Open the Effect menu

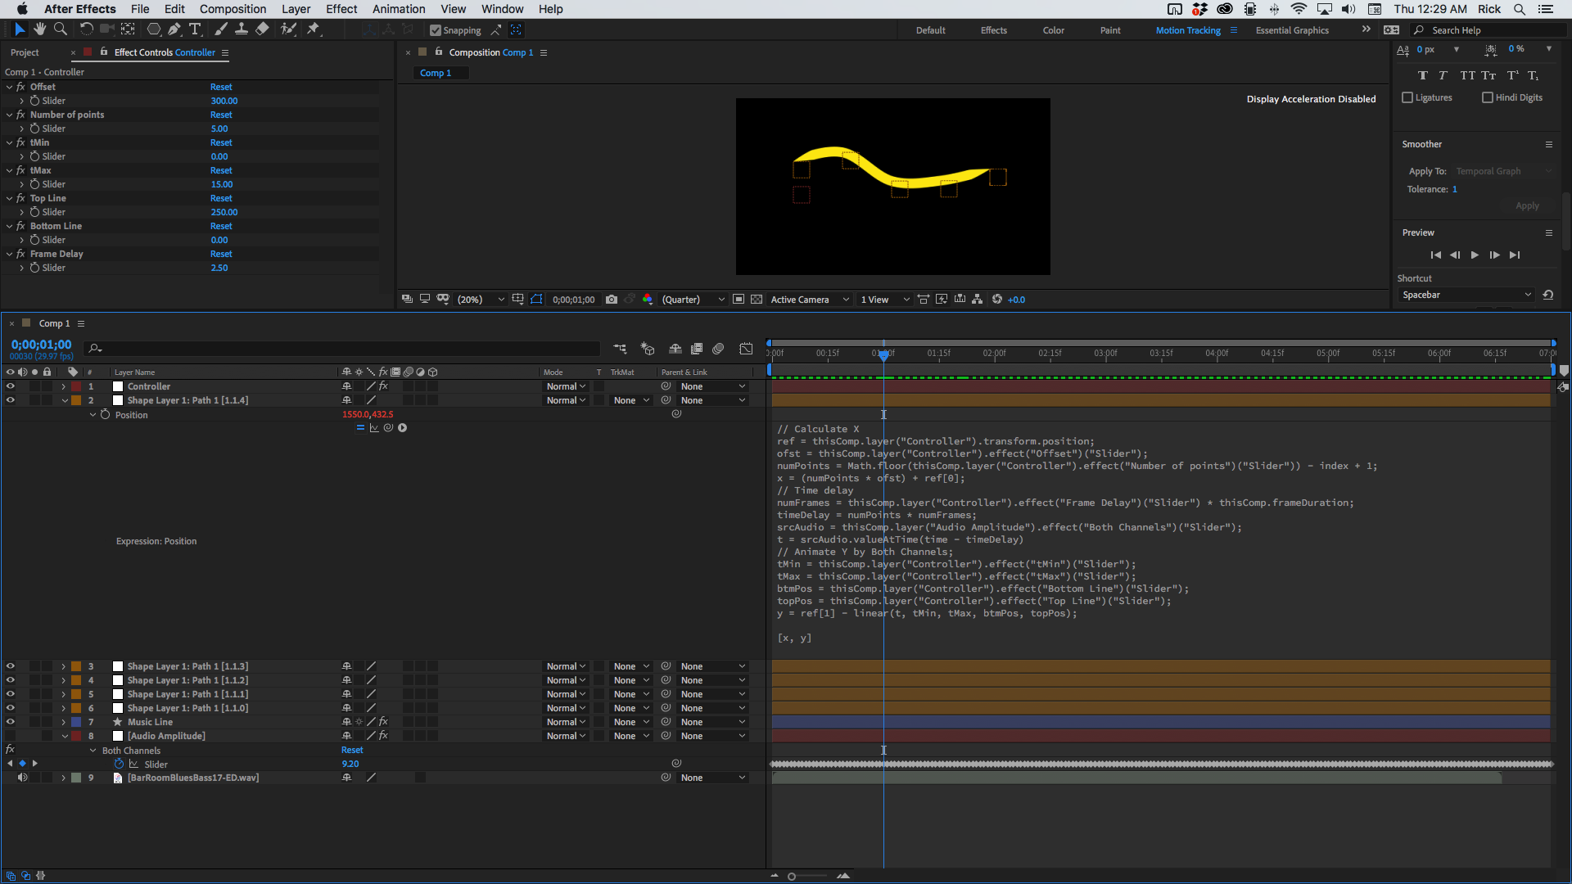(341, 9)
